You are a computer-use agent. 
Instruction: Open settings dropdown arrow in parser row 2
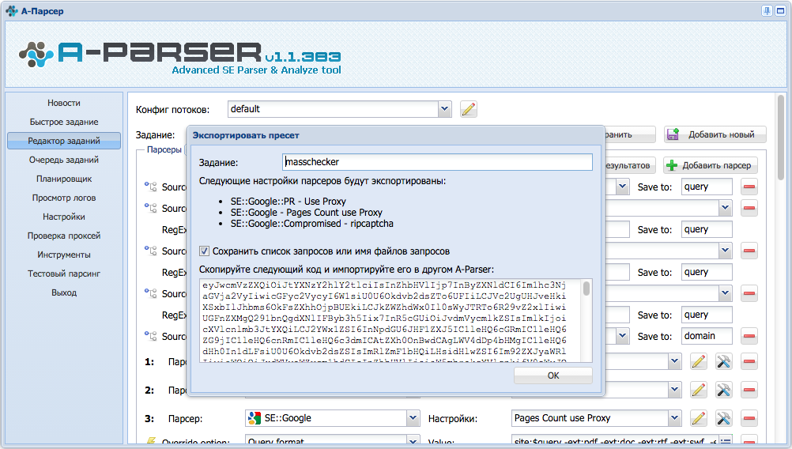[674, 390]
